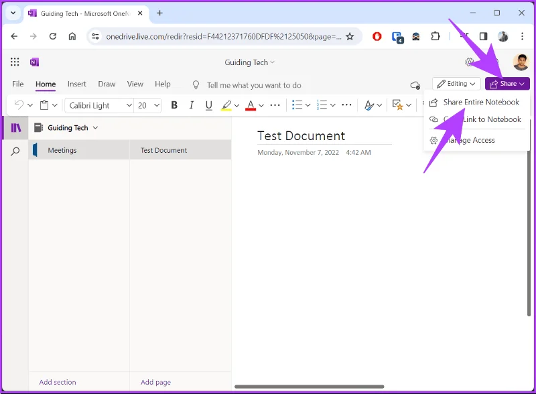
Task: Expand numbered list style arrow
Action: click(x=332, y=105)
